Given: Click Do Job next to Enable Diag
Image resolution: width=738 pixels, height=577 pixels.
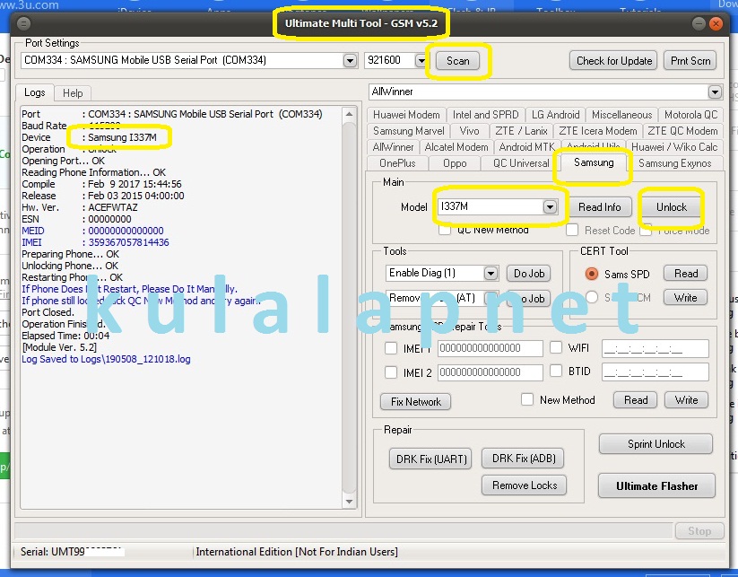Looking at the screenshot, I should point(528,274).
